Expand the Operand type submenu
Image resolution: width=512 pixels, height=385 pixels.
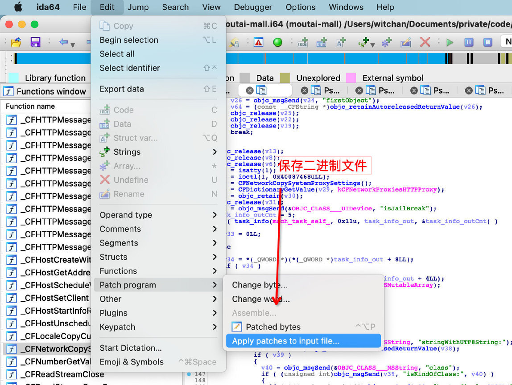[x=158, y=215]
